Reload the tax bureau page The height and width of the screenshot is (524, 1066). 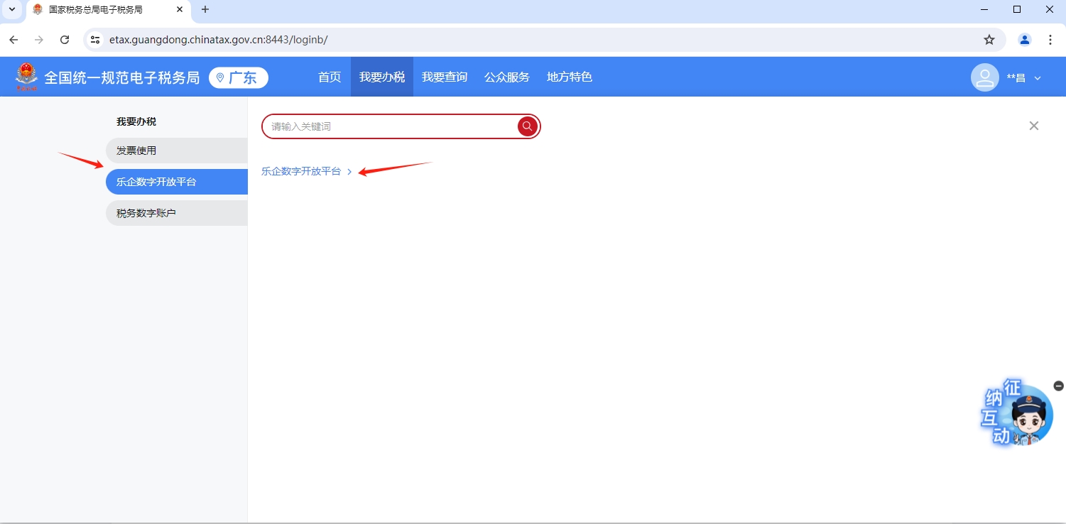pos(65,40)
